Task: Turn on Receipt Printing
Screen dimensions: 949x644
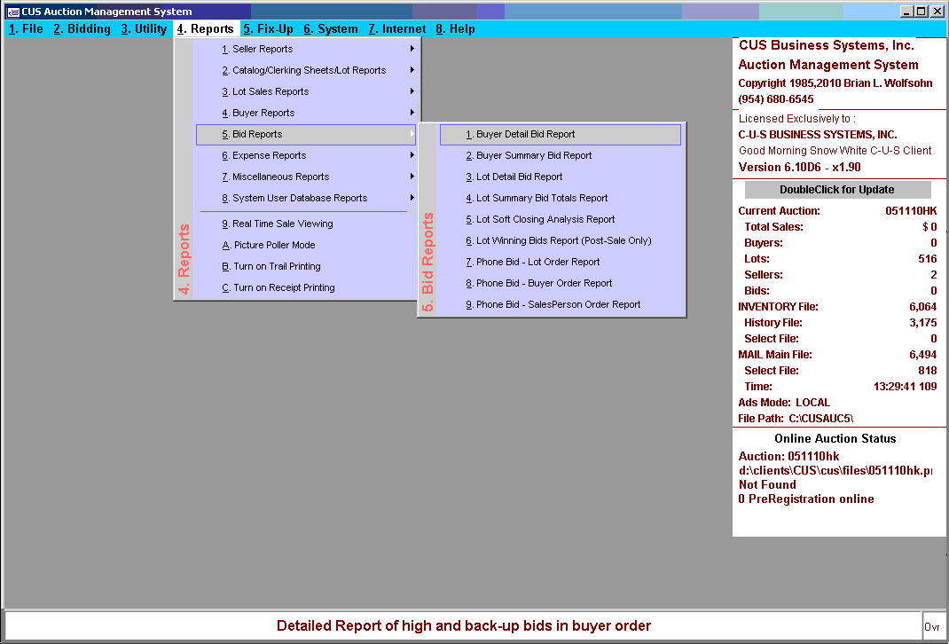Action: tap(306, 287)
